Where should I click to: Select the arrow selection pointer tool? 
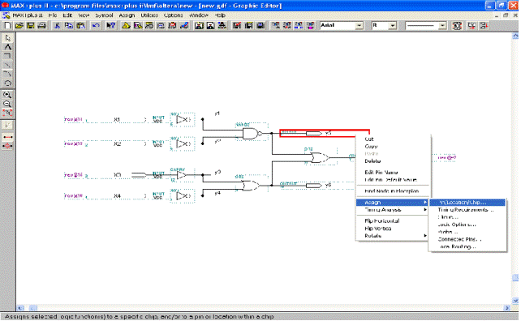pyautogui.click(x=7, y=38)
